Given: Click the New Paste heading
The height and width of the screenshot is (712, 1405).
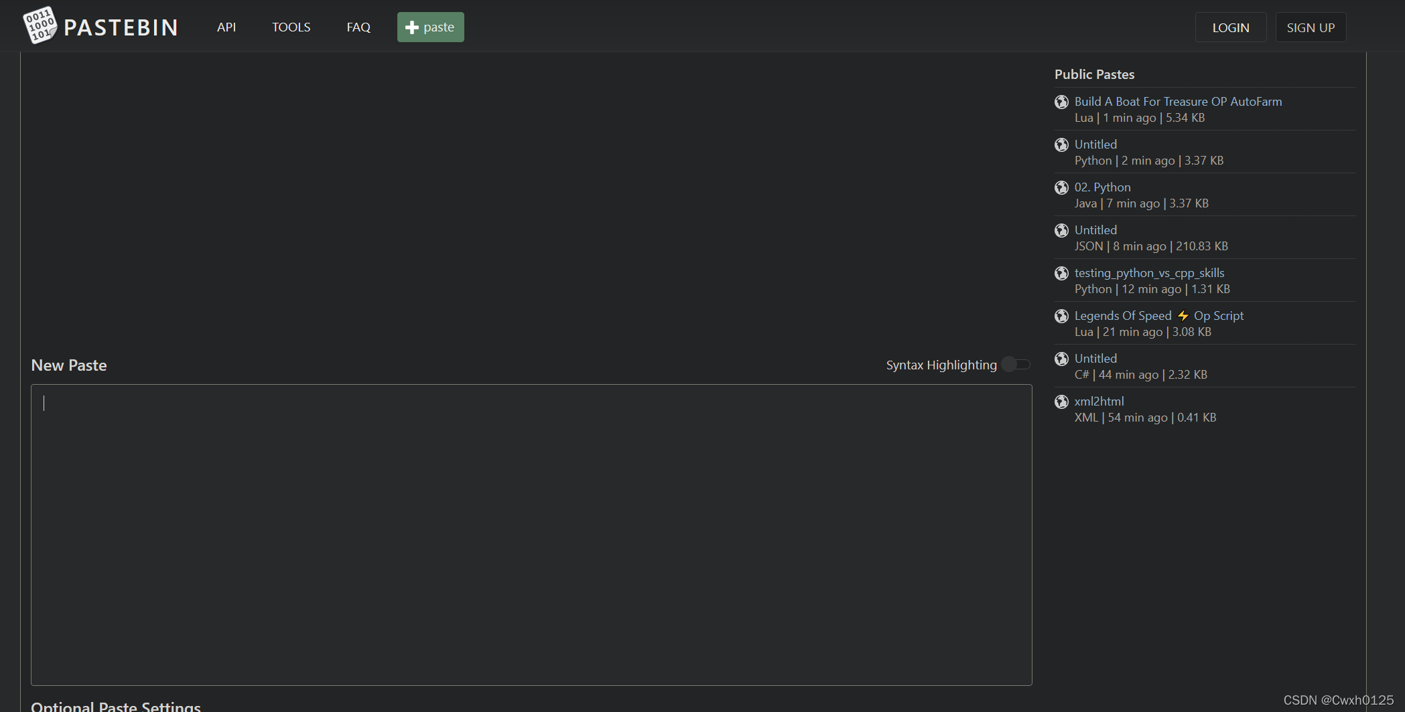Looking at the screenshot, I should point(69,365).
